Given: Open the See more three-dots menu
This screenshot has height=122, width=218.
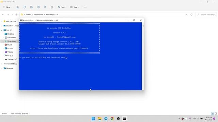Looking at the screenshot, I should (x=85, y=7).
